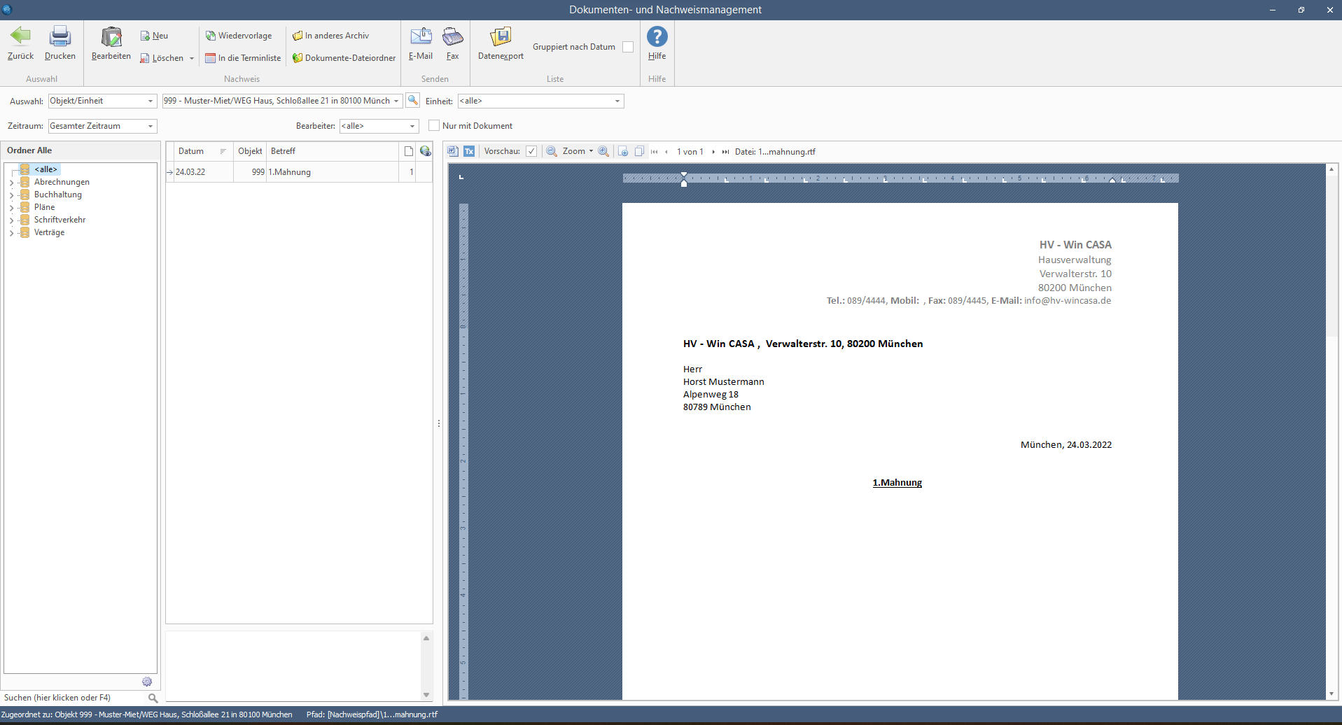Screen dimensions: 1342x725
Task: Click the zoom-out magnifier in preview toolbar
Action: point(551,151)
